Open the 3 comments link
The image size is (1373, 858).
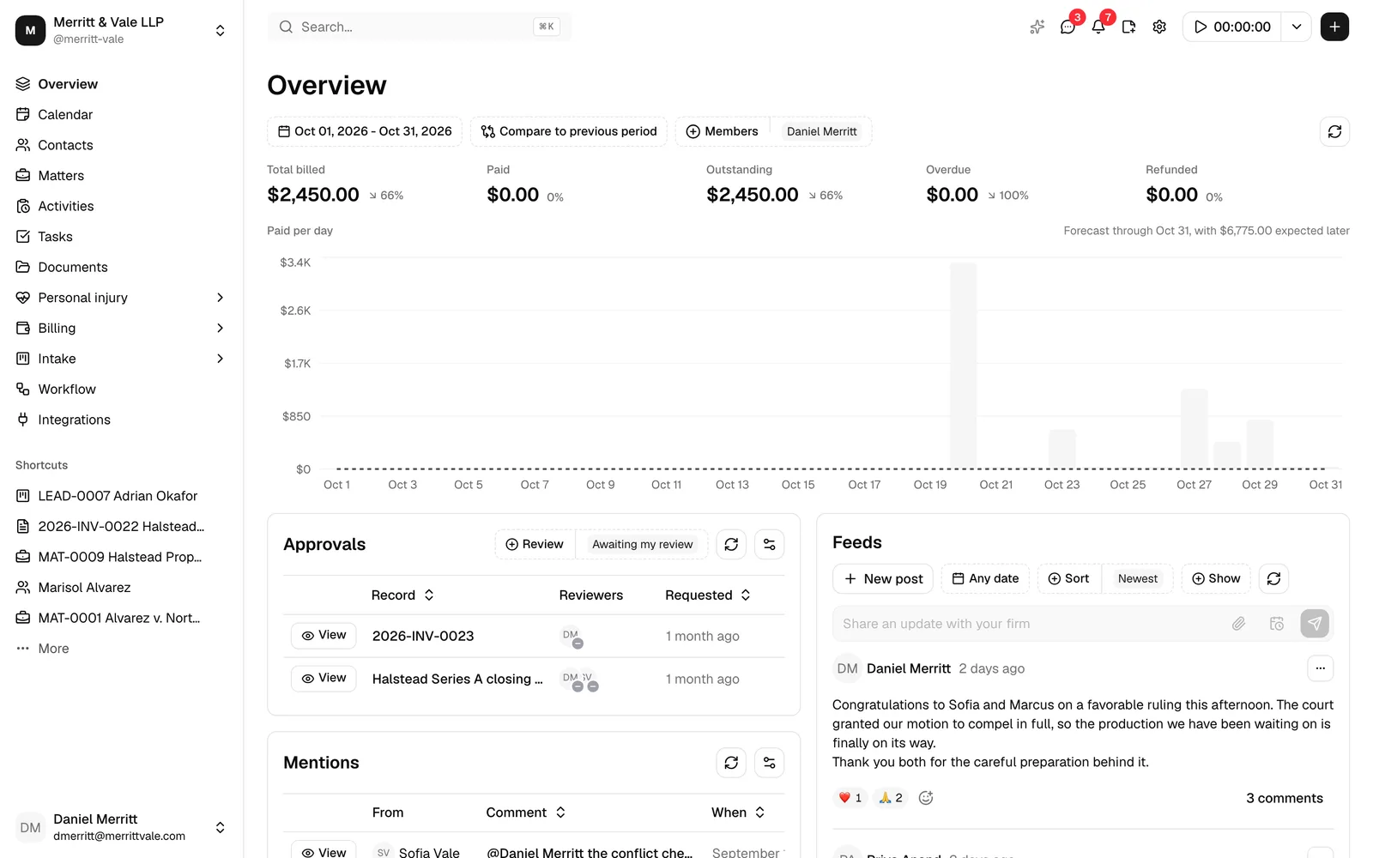pyautogui.click(x=1284, y=798)
